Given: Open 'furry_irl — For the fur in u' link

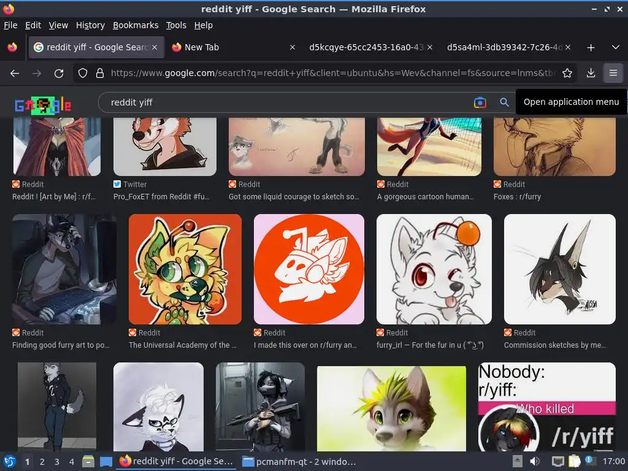Looking at the screenshot, I should pos(430,345).
